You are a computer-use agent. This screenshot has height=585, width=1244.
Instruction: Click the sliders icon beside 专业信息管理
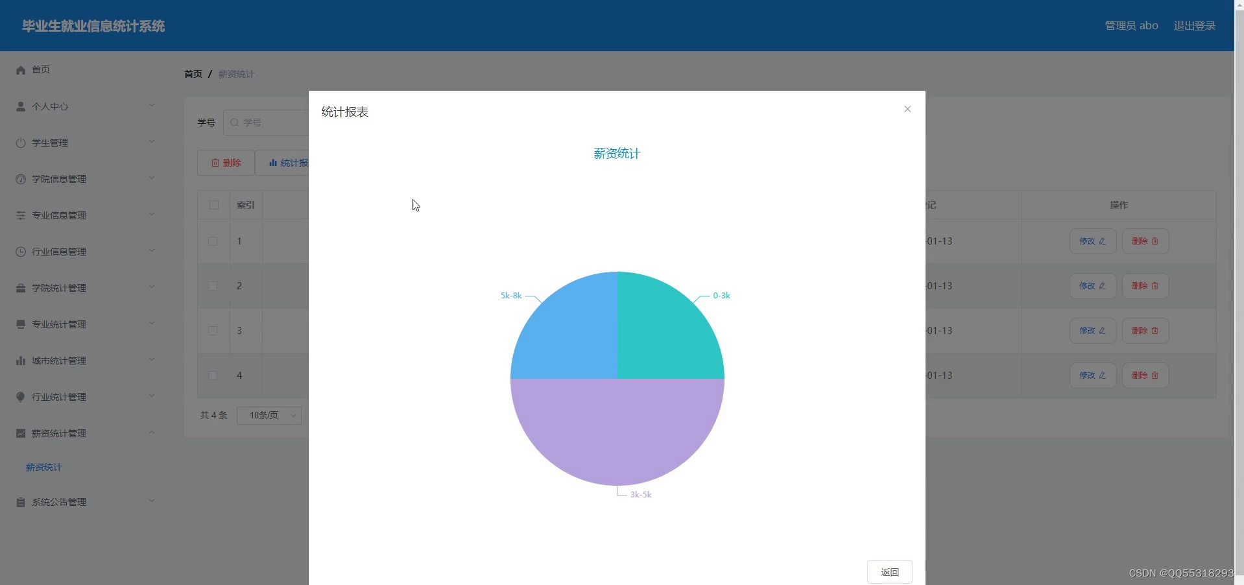pos(21,215)
